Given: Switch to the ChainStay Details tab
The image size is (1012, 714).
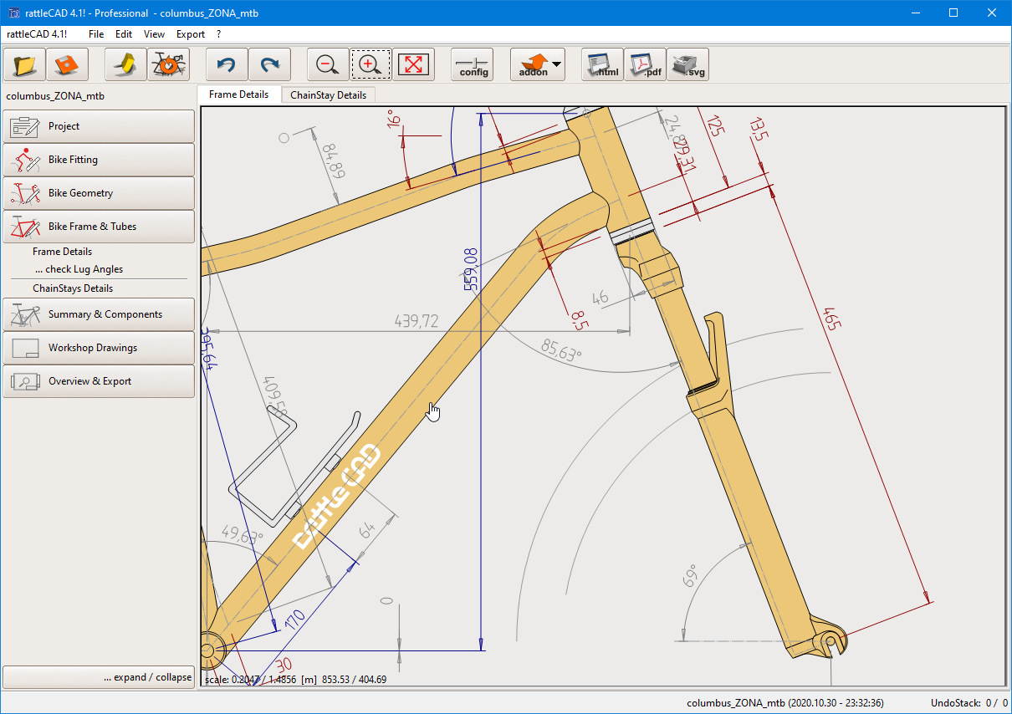Looking at the screenshot, I should coord(328,94).
